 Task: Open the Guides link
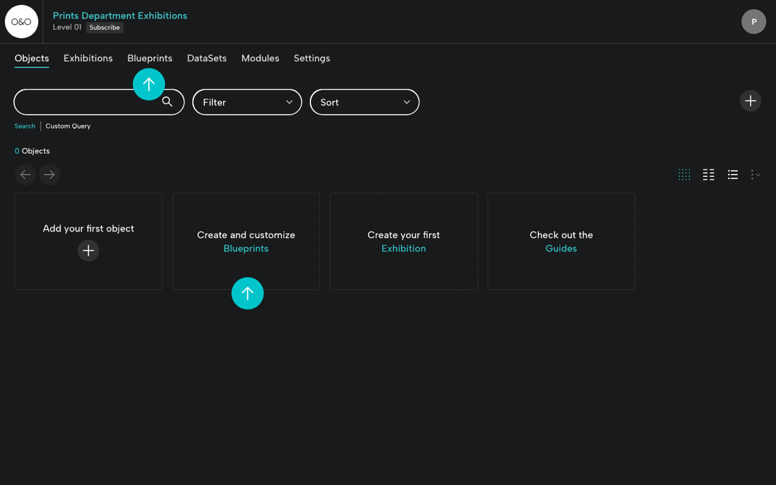pyautogui.click(x=561, y=249)
